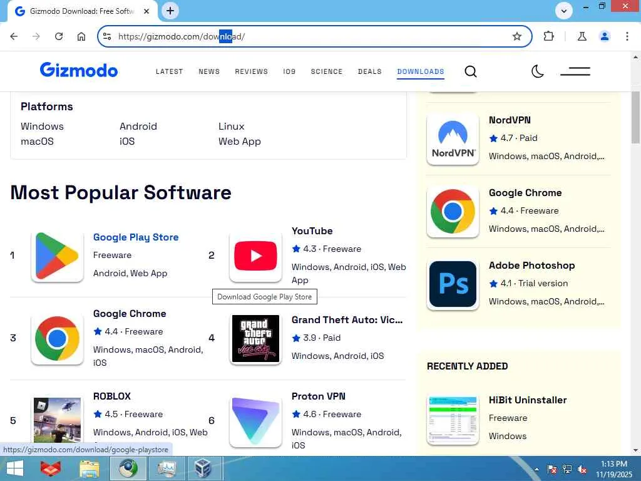Open the YouTube title link

click(312, 231)
